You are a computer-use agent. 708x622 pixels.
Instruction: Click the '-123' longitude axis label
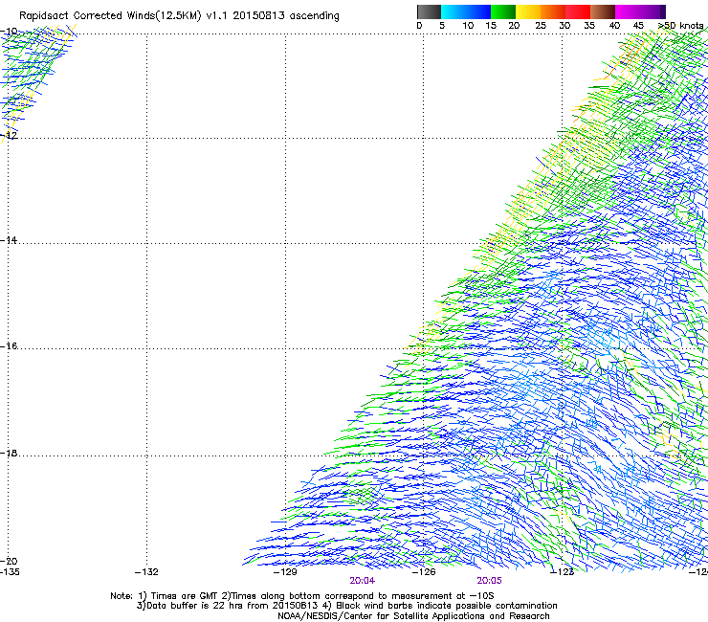point(562,572)
